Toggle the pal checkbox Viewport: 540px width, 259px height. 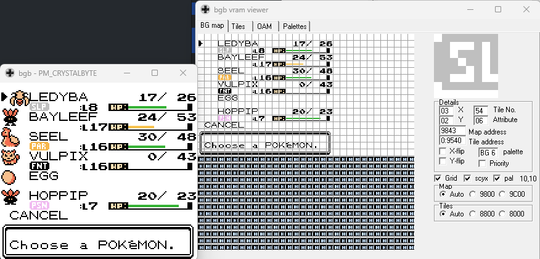point(497,178)
